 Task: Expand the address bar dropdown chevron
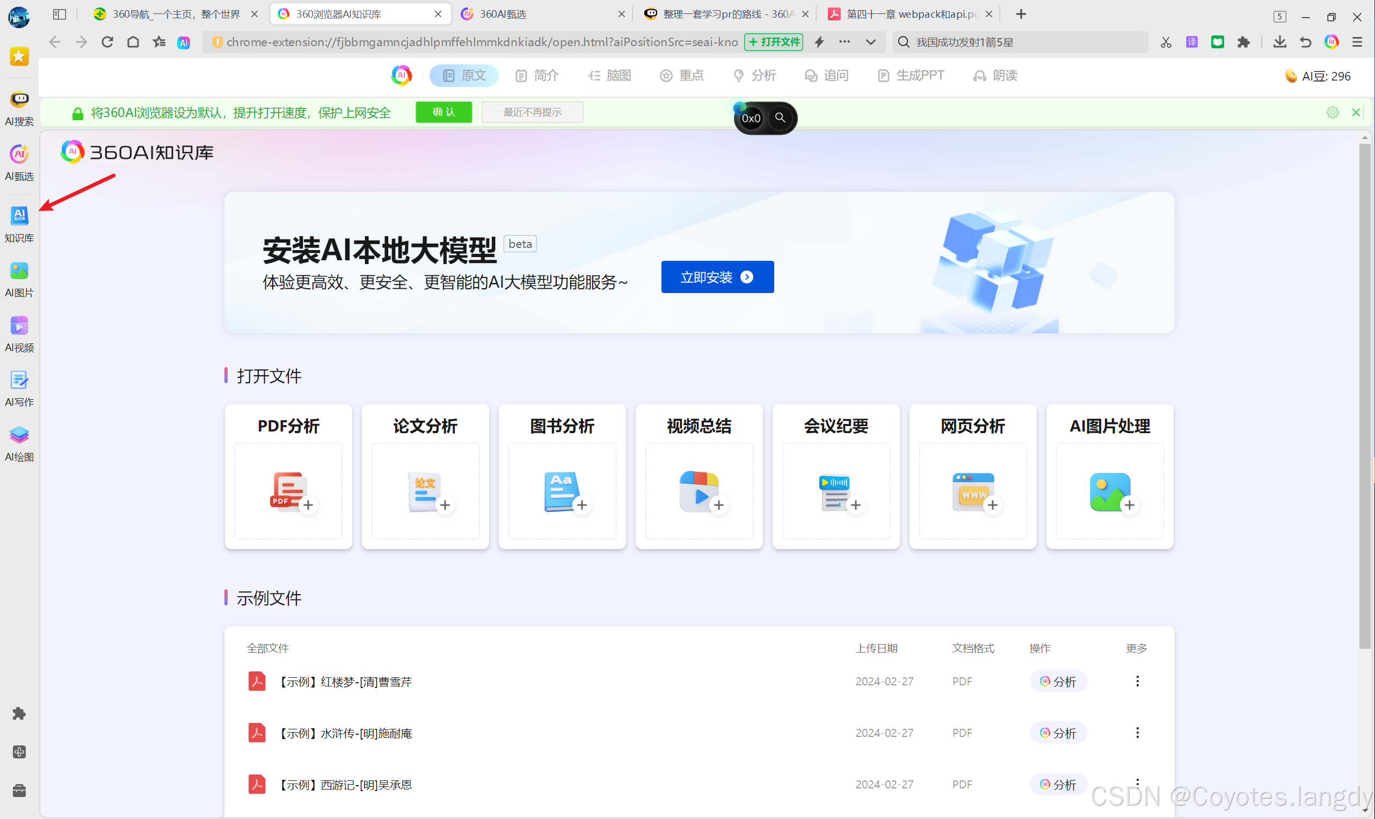[x=870, y=42]
